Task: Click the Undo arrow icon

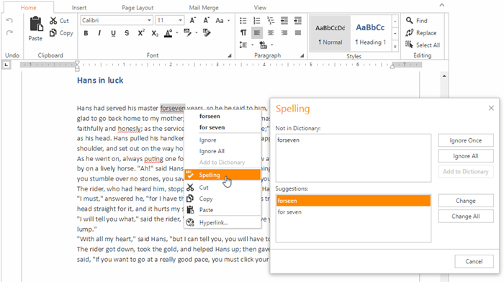Action: click(x=9, y=21)
